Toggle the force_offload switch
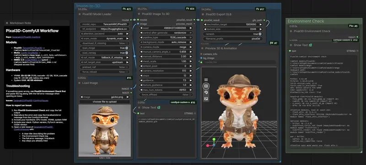 point(190,95)
